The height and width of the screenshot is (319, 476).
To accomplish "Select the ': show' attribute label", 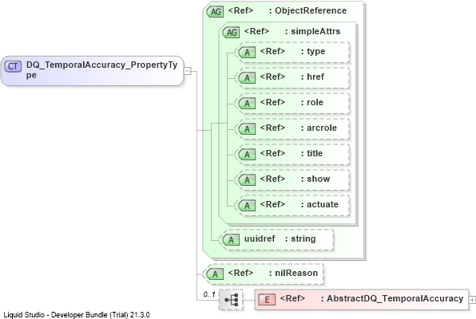I will (x=315, y=179).
